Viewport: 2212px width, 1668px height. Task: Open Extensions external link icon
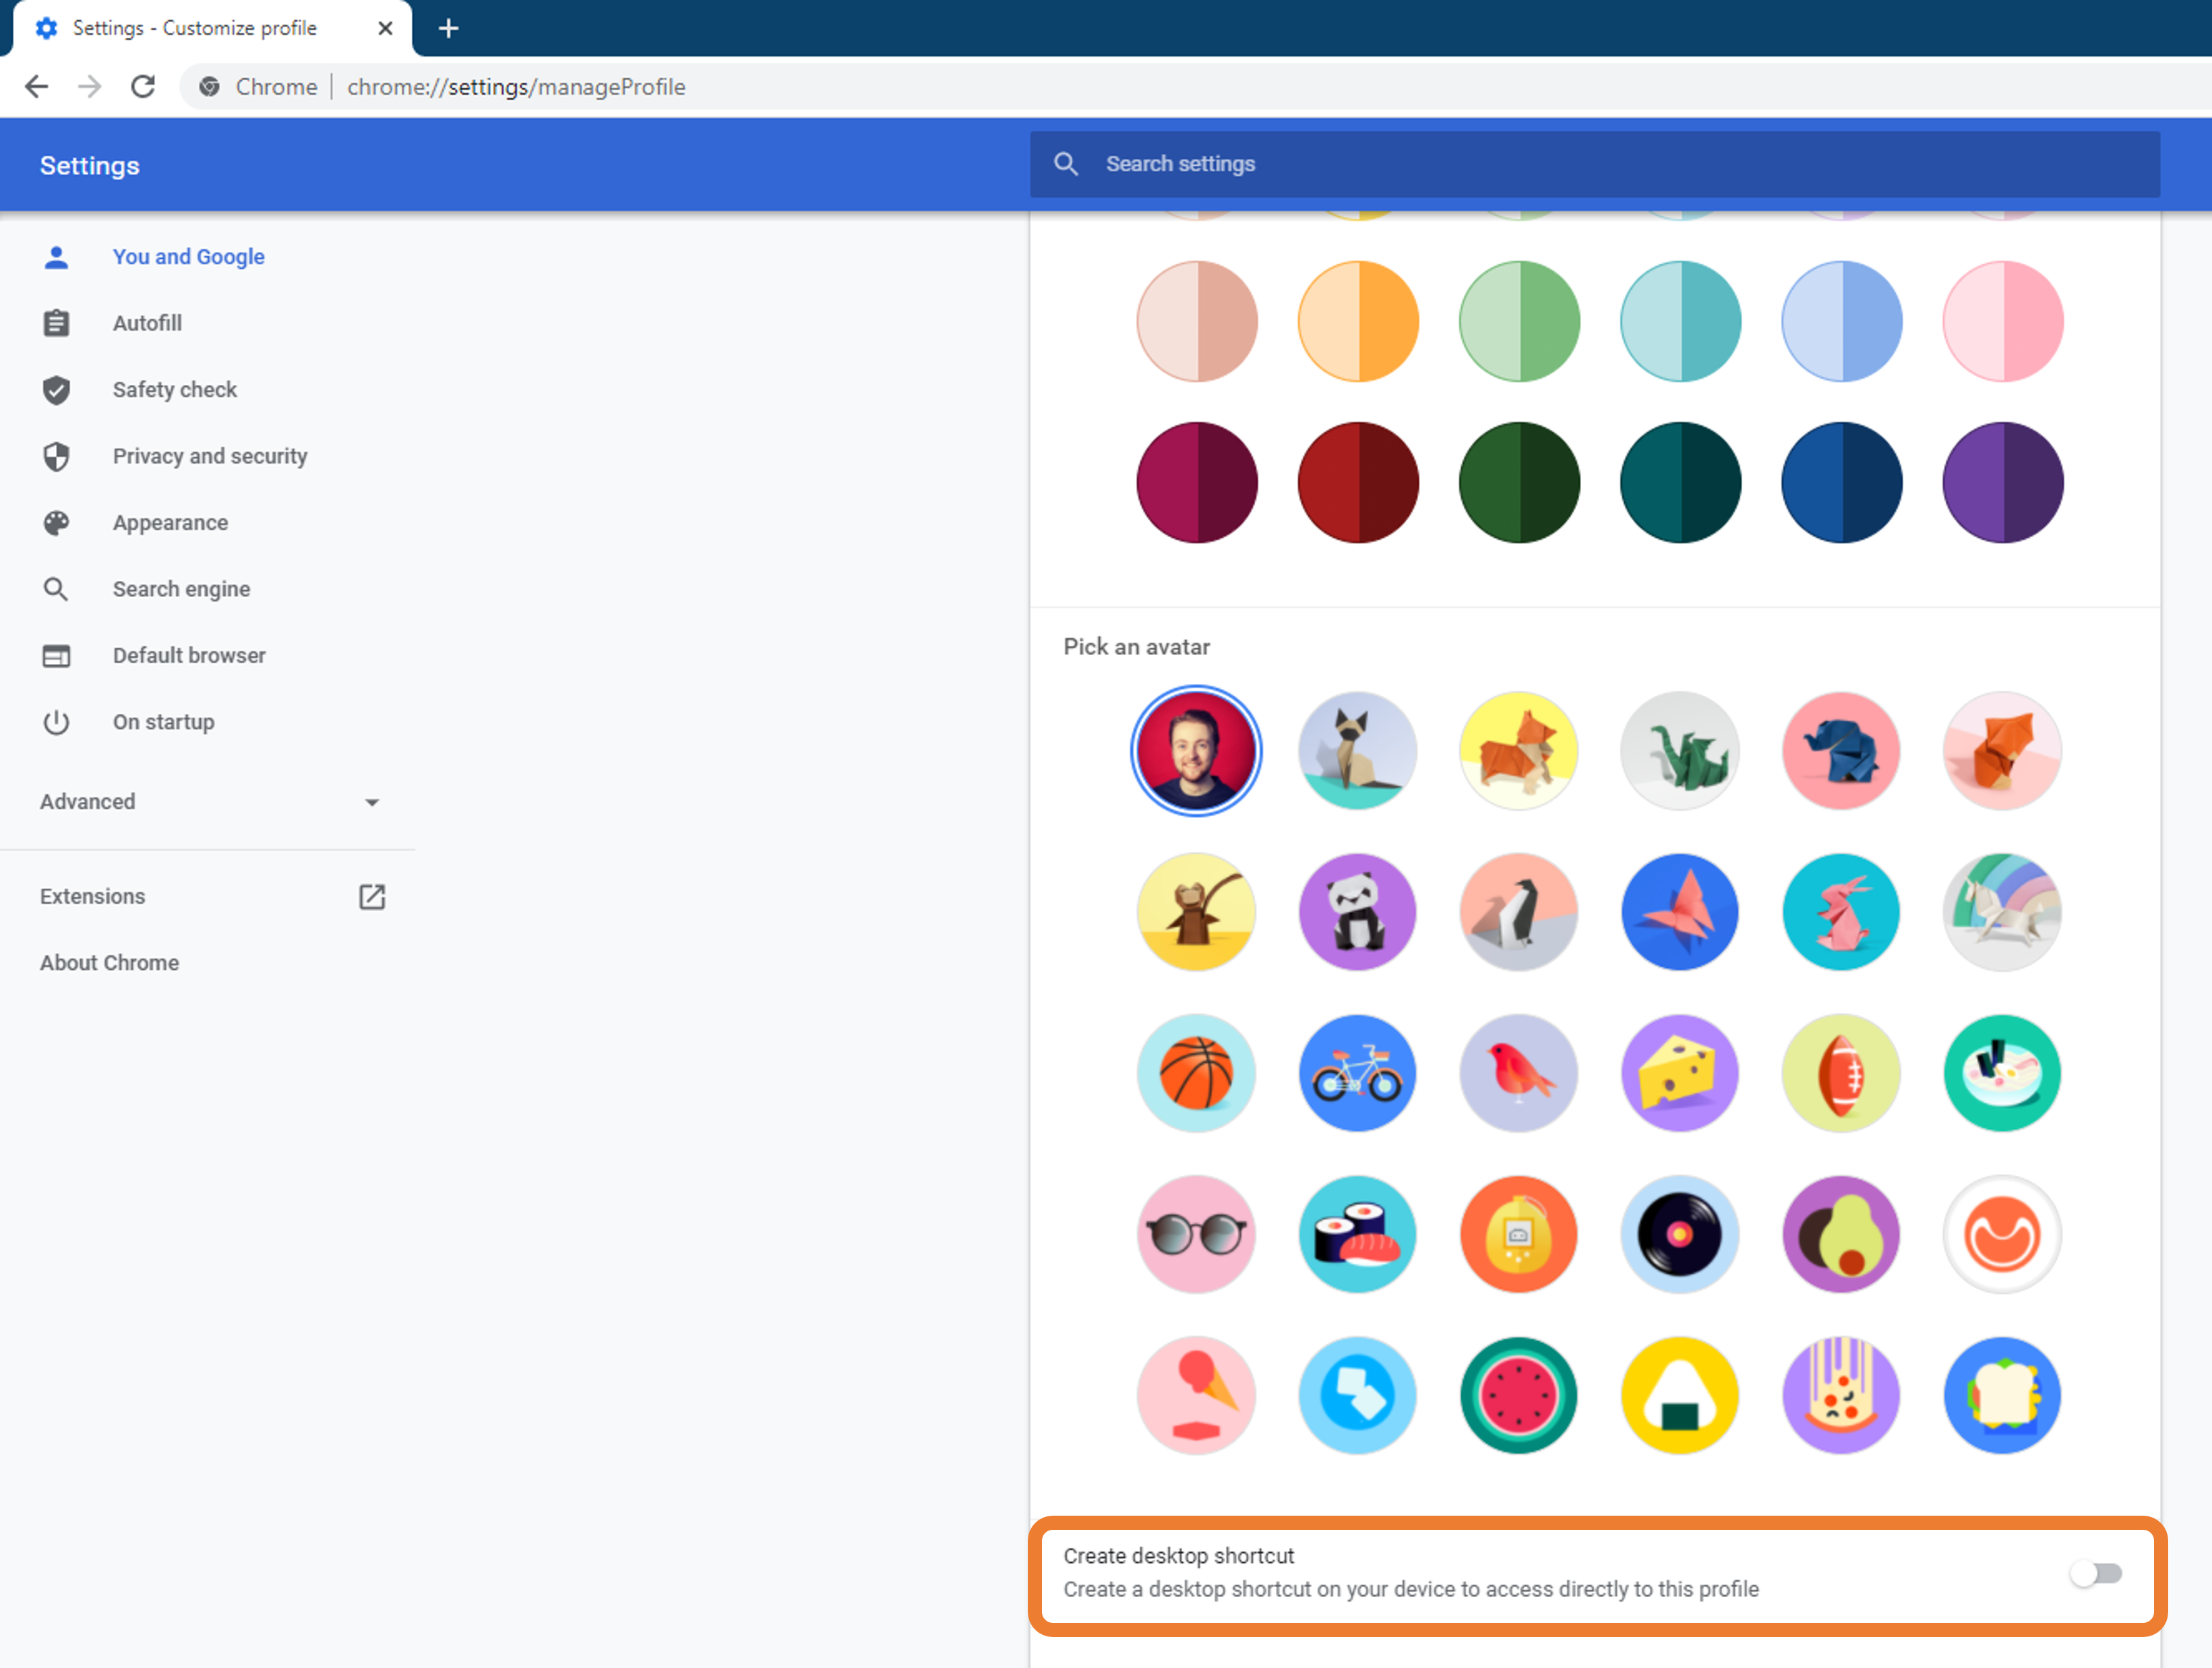tap(371, 896)
